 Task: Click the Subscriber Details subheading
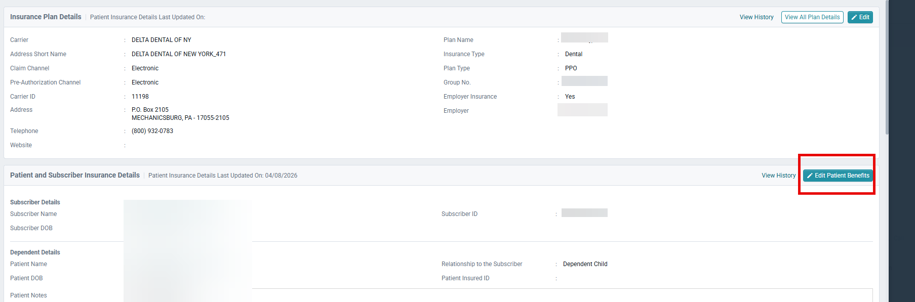(35, 202)
